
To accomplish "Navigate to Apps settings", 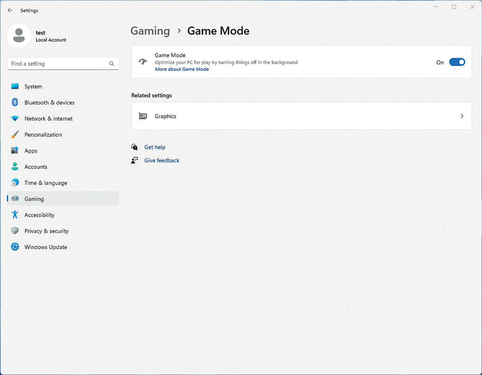I will (x=63, y=151).
